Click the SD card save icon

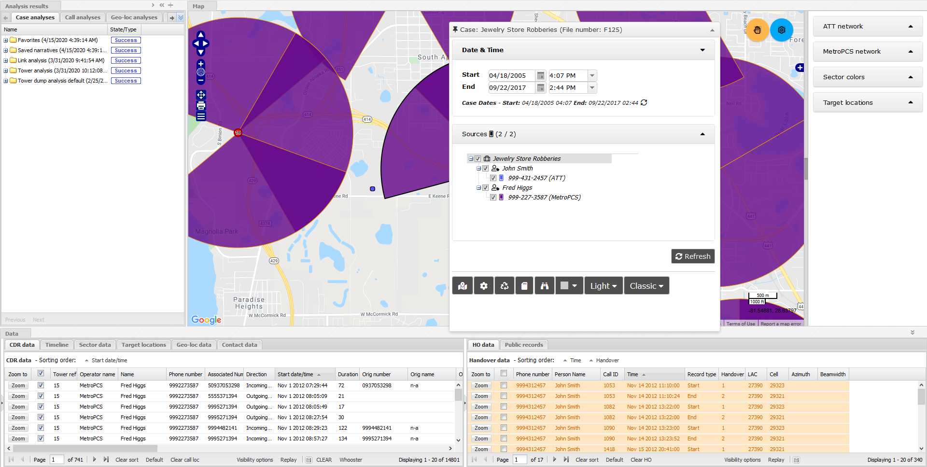(524, 286)
